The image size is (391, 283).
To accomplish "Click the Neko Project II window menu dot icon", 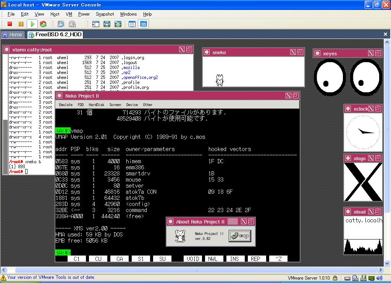I will point(59,95).
